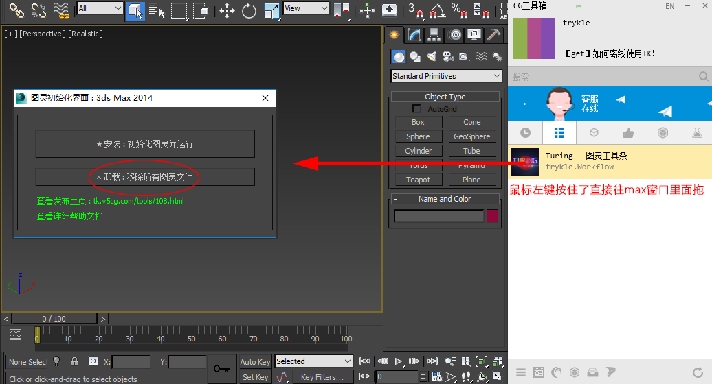Select the Systems category icon

click(497, 57)
